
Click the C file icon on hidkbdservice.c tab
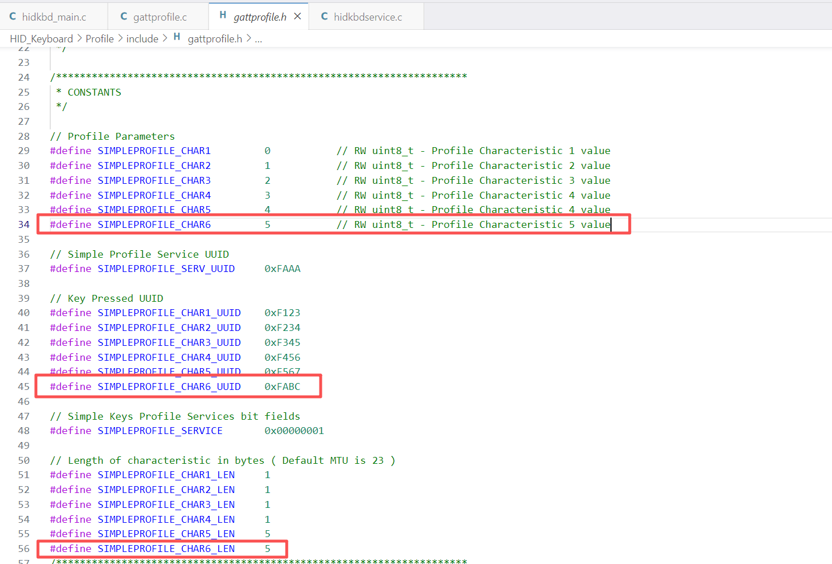tap(324, 17)
